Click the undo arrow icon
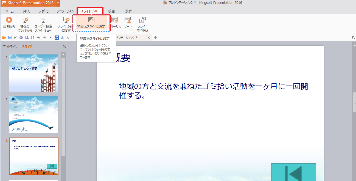Image resolution: width=356 pixels, height=181 pixels. point(38,38)
